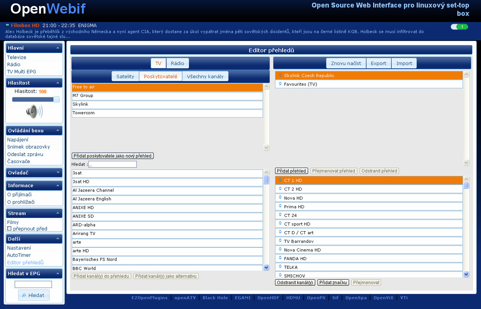The image size is (481, 309).
Task: Adjust the Hlasitost volume slider handle
Action: click(x=57, y=99)
